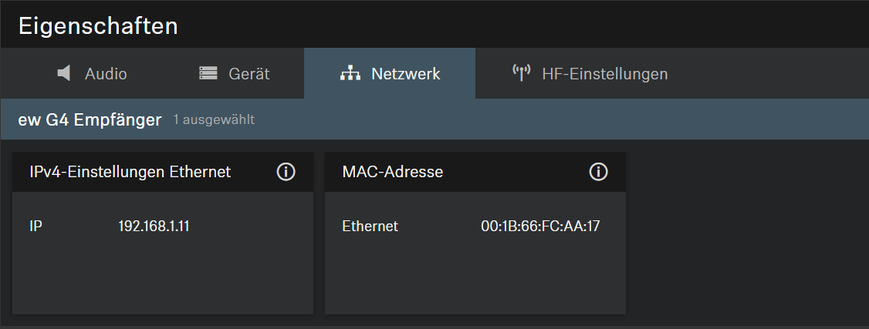
Task: Click empty space below the MAC address row
Action: pos(475,277)
